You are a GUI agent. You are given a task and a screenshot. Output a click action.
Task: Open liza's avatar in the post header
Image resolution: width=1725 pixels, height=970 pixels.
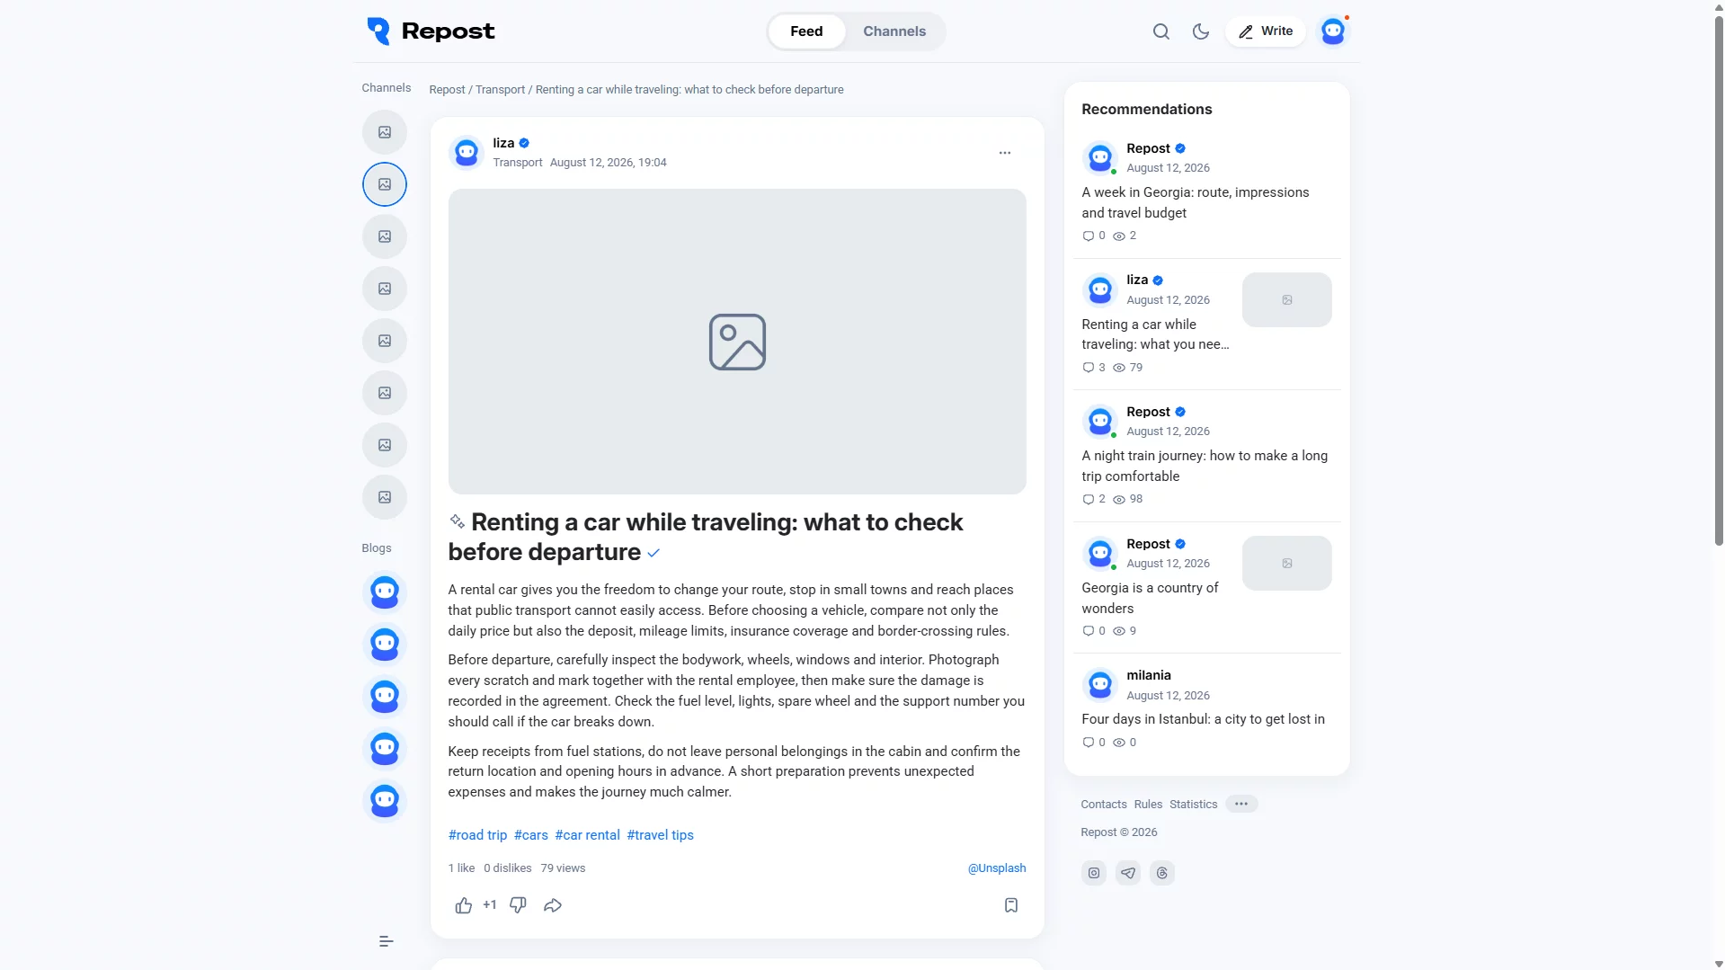(x=466, y=153)
